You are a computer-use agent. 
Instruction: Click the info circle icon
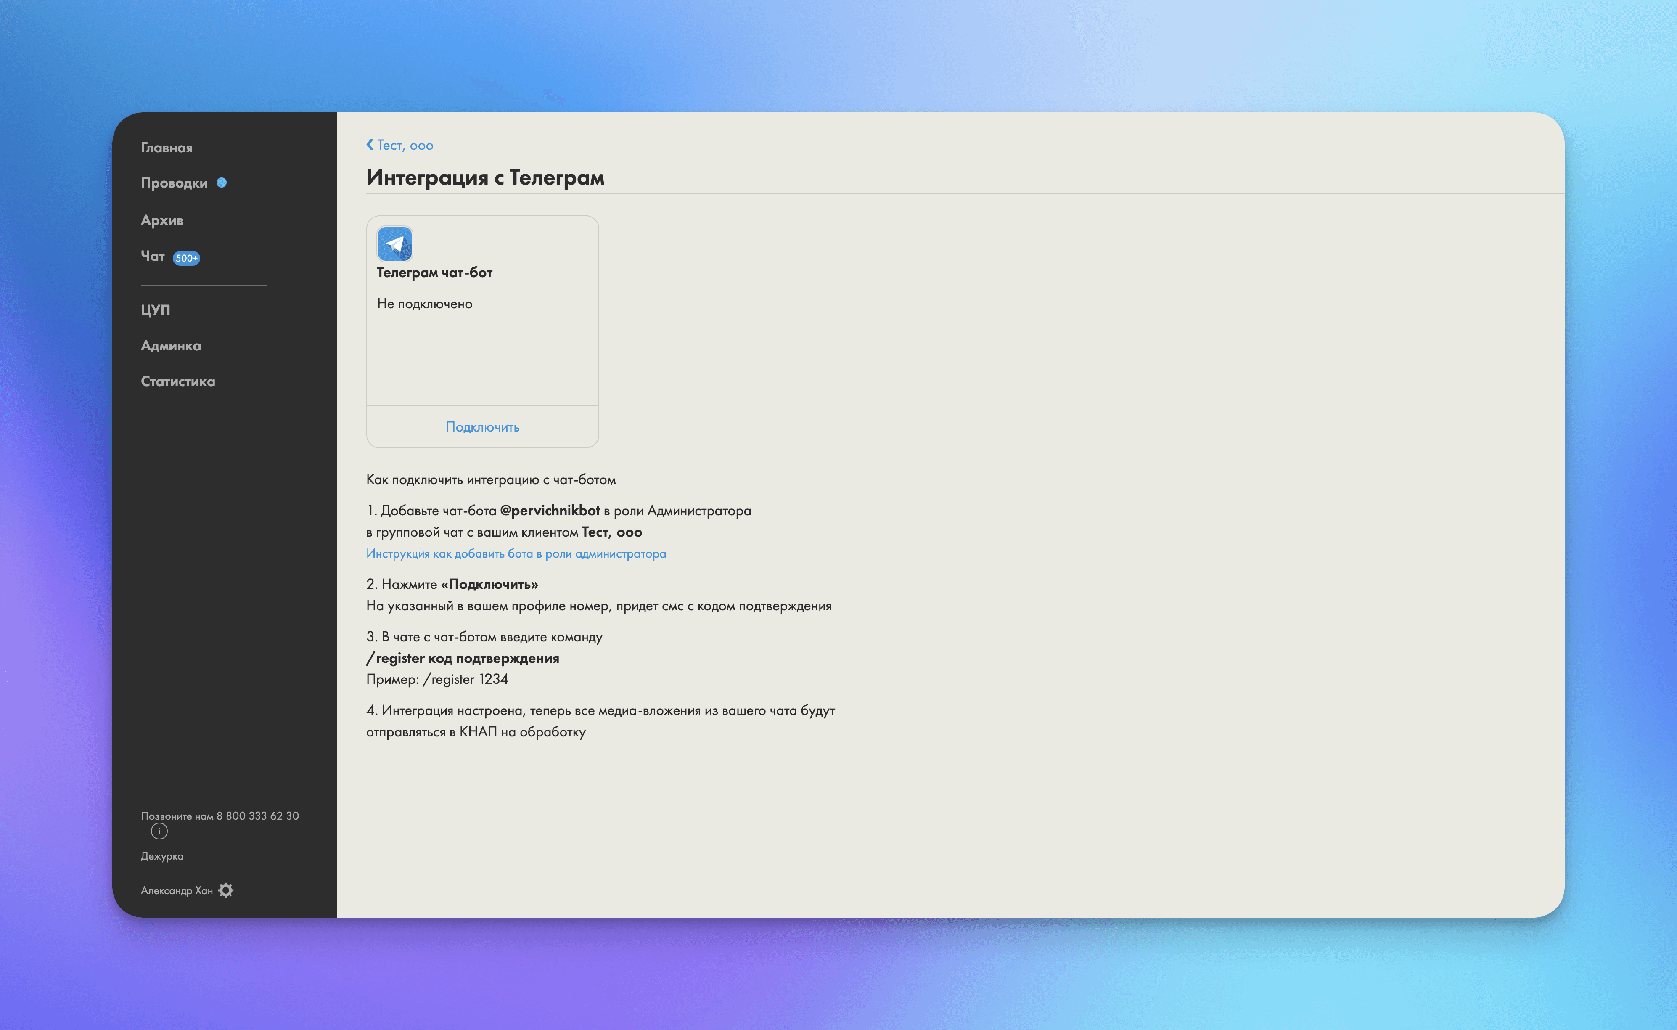pyautogui.click(x=159, y=831)
